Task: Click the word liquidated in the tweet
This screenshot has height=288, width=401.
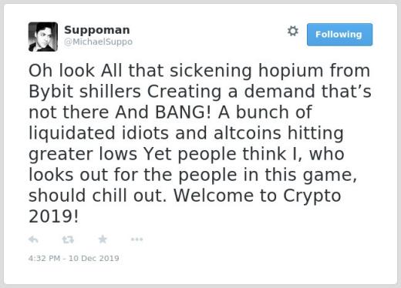Action: [x=72, y=134]
